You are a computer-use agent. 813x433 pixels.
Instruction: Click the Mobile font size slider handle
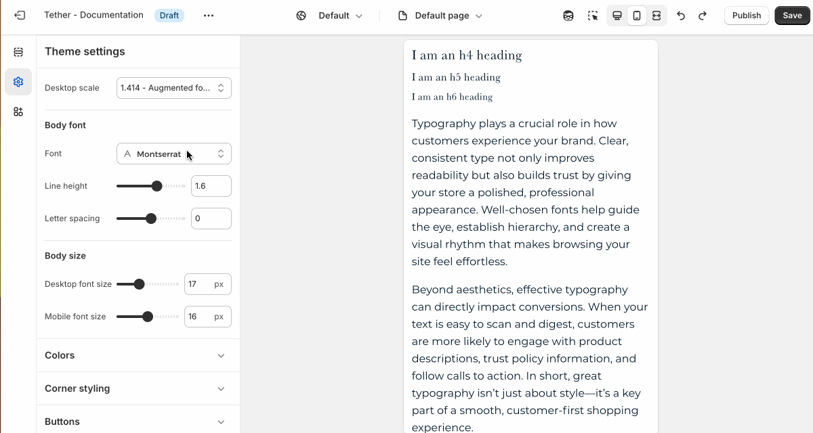click(148, 317)
